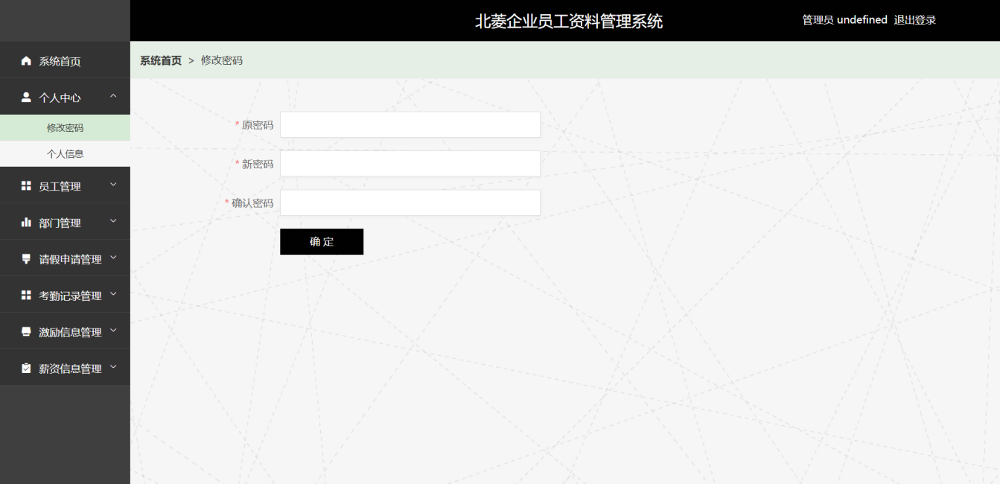The image size is (1000, 484).
Task: Expand the 请假申请管理 chevron
Action: [113, 258]
